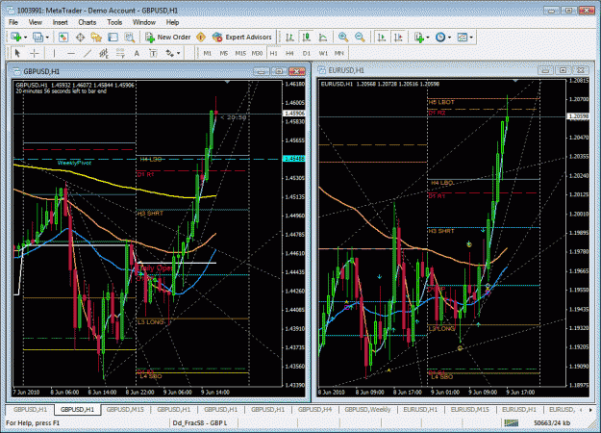
Task: Click the New Order button
Action: [168, 38]
